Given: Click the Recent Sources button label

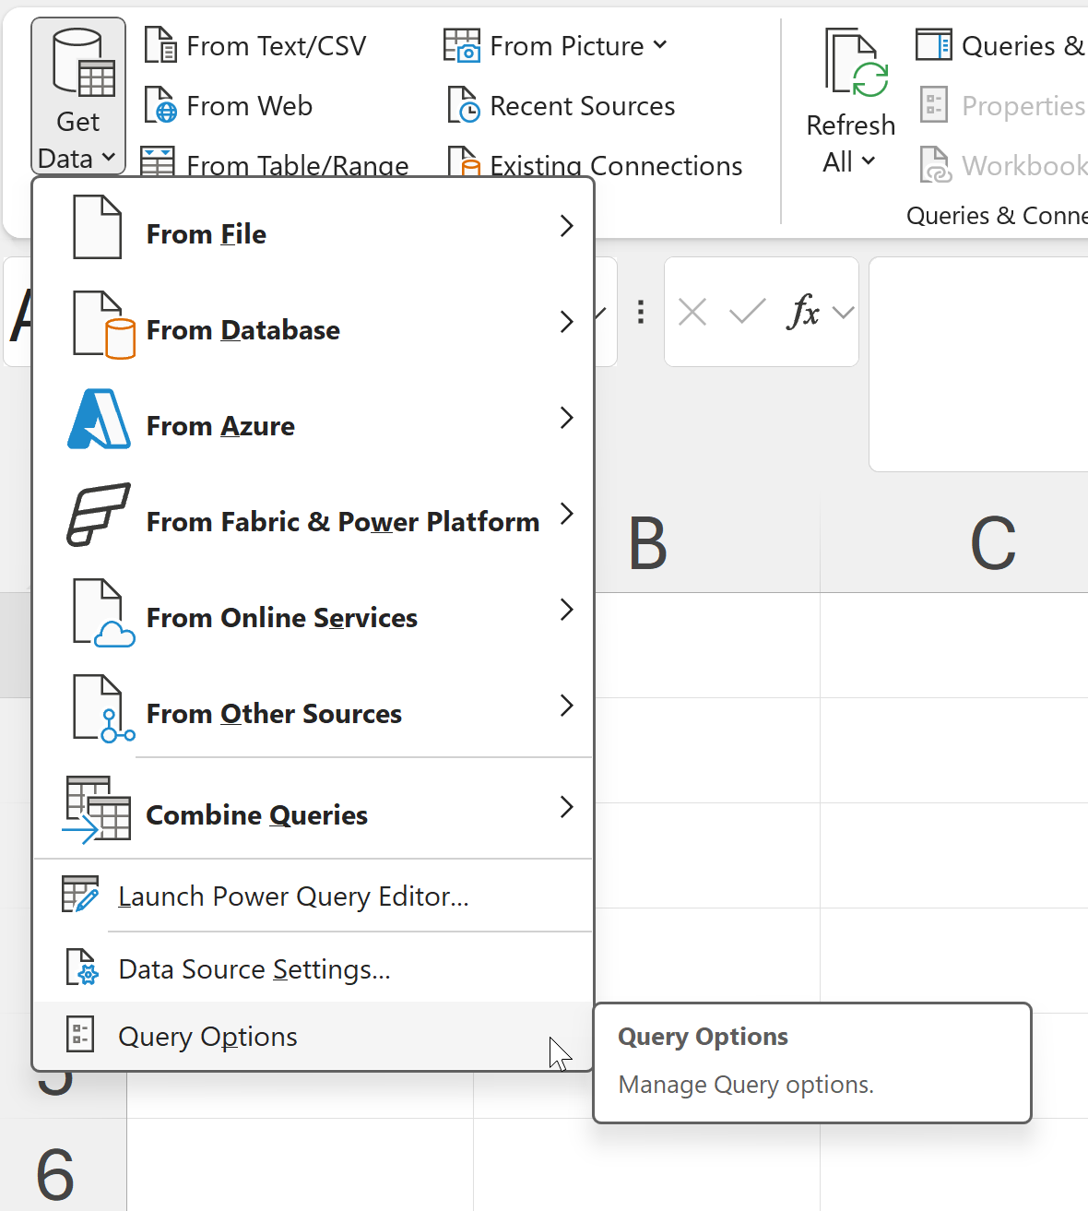Looking at the screenshot, I should pos(583,106).
